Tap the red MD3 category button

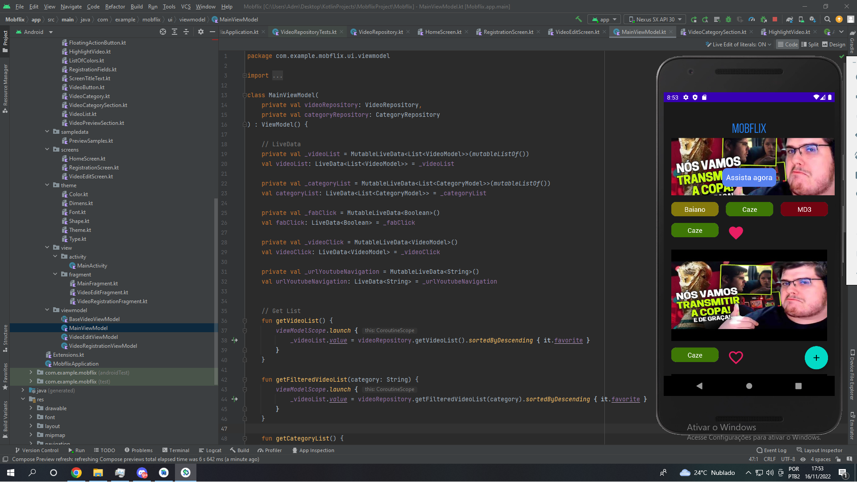pos(804,210)
